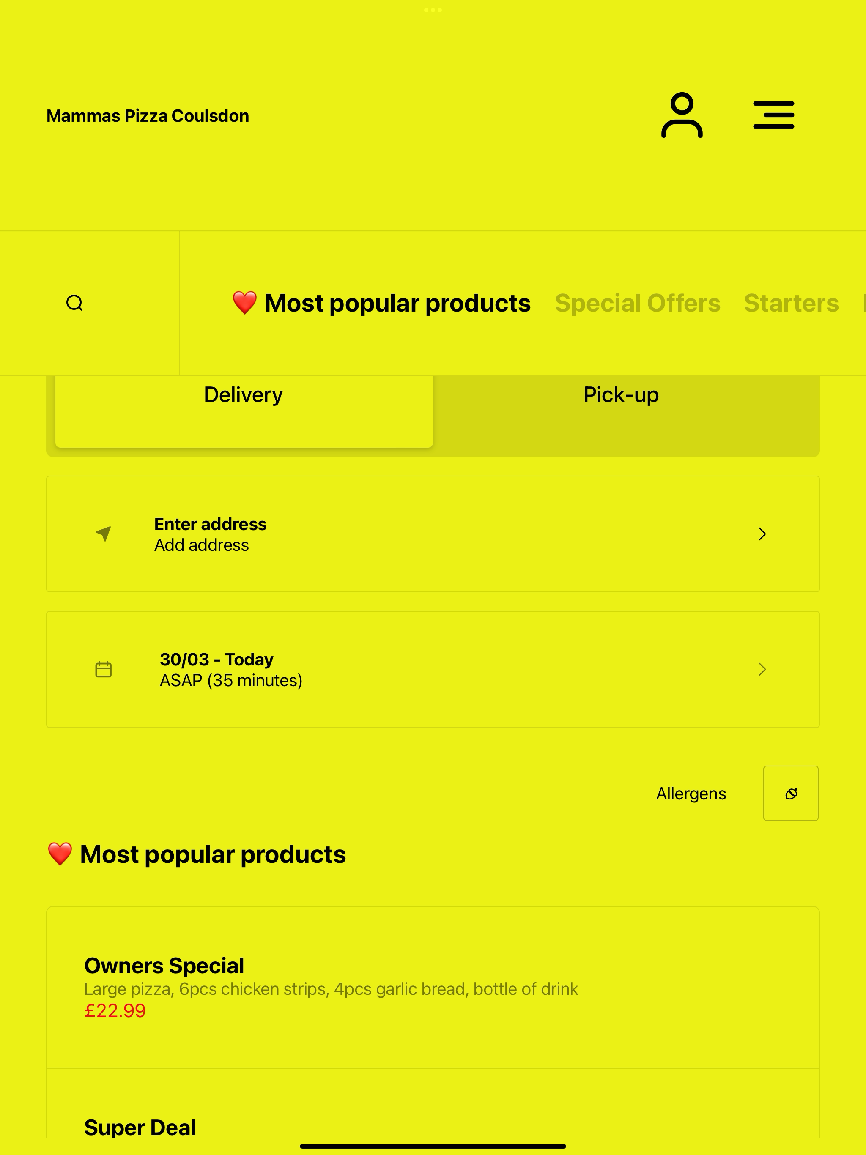The width and height of the screenshot is (866, 1155).
Task: Tap the calendar icon for delivery time
Action: tap(104, 669)
